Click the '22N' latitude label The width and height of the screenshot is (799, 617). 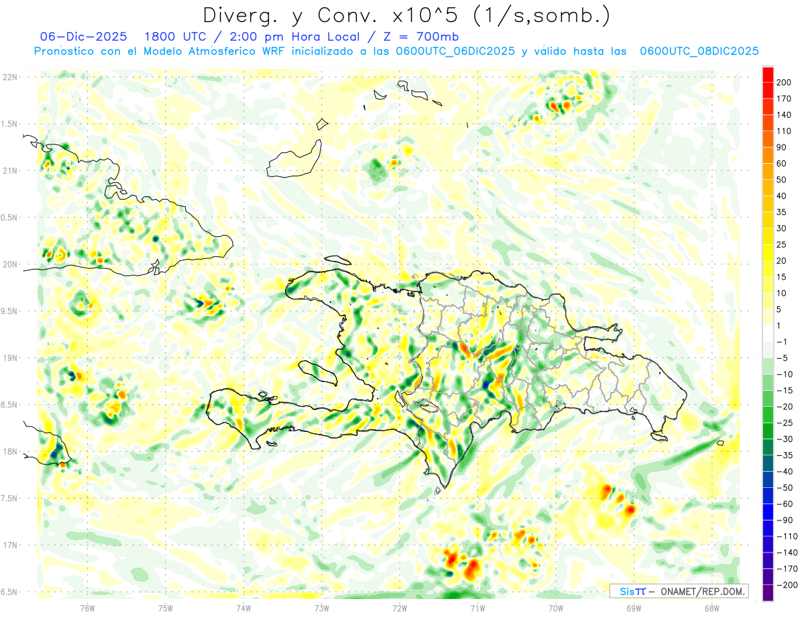(x=10, y=77)
